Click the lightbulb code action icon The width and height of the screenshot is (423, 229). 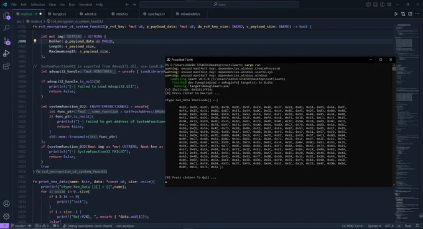35,41
